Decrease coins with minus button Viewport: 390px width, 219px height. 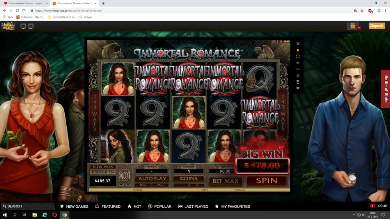click(181, 185)
